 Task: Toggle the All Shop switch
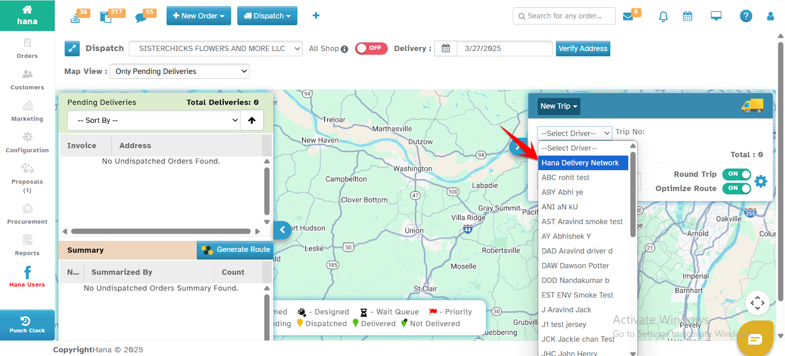(371, 48)
